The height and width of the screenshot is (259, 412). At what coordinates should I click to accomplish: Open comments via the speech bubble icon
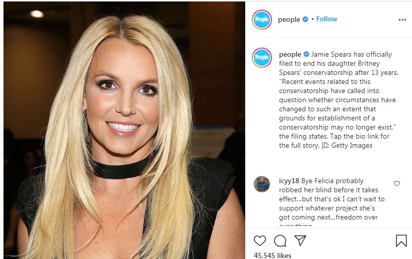click(280, 241)
